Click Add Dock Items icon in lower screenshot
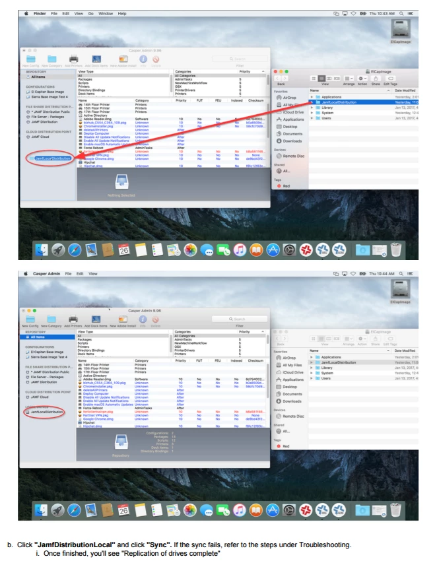The width and height of the screenshot is (435, 565). [x=96, y=319]
